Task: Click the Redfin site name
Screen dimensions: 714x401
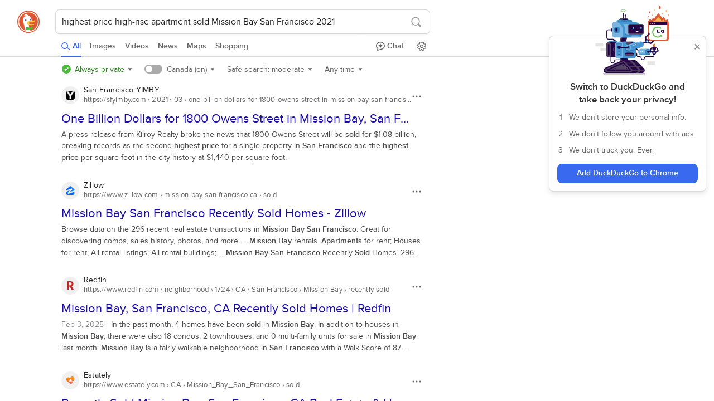Action: [x=95, y=280]
